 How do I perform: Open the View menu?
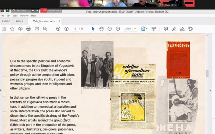pyautogui.click(x=15, y=16)
